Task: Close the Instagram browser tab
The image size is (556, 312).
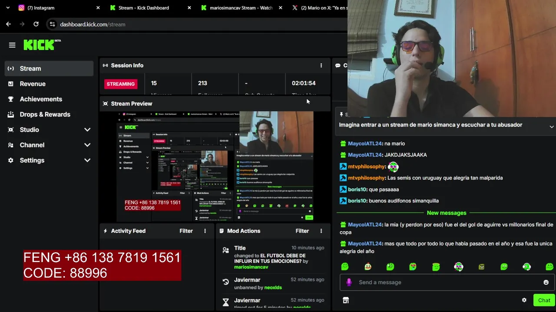Action: [x=98, y=8]
